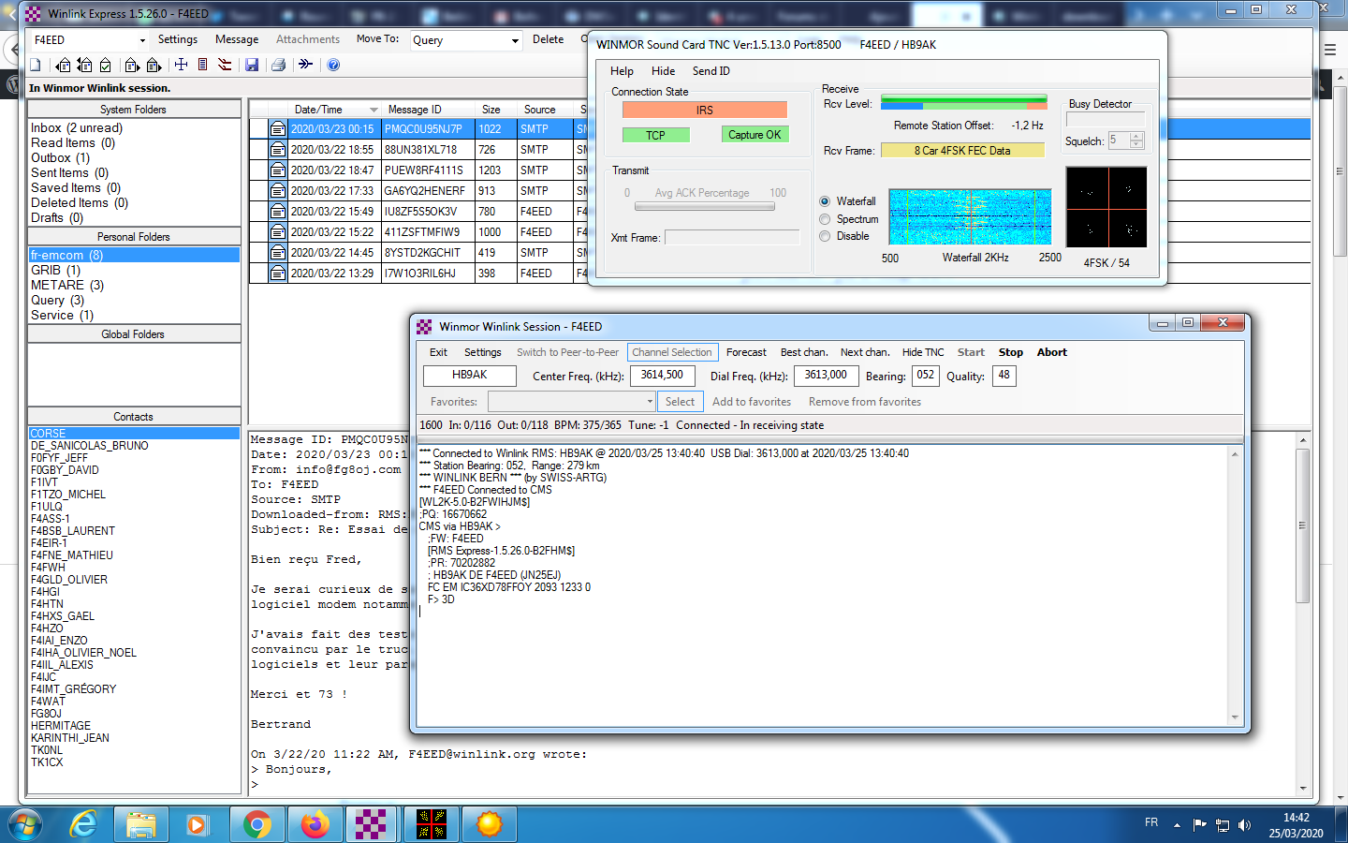
Task: Save the open message
Action: coord(253,64)
